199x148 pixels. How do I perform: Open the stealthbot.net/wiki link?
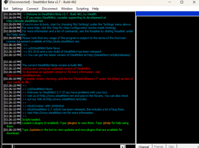point(67,99)
